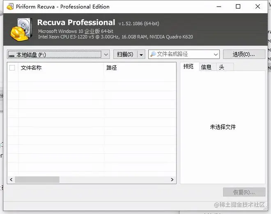This screenshot has width=271, height=214.
Task: Open the 文件名或路径 filter dropdown arrow
Action: (x=216, y=55)
